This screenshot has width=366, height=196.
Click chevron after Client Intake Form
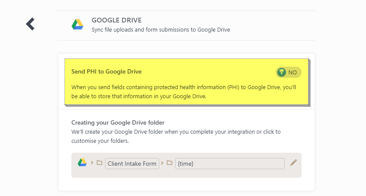pyautogui.click(x=162, y=163)
